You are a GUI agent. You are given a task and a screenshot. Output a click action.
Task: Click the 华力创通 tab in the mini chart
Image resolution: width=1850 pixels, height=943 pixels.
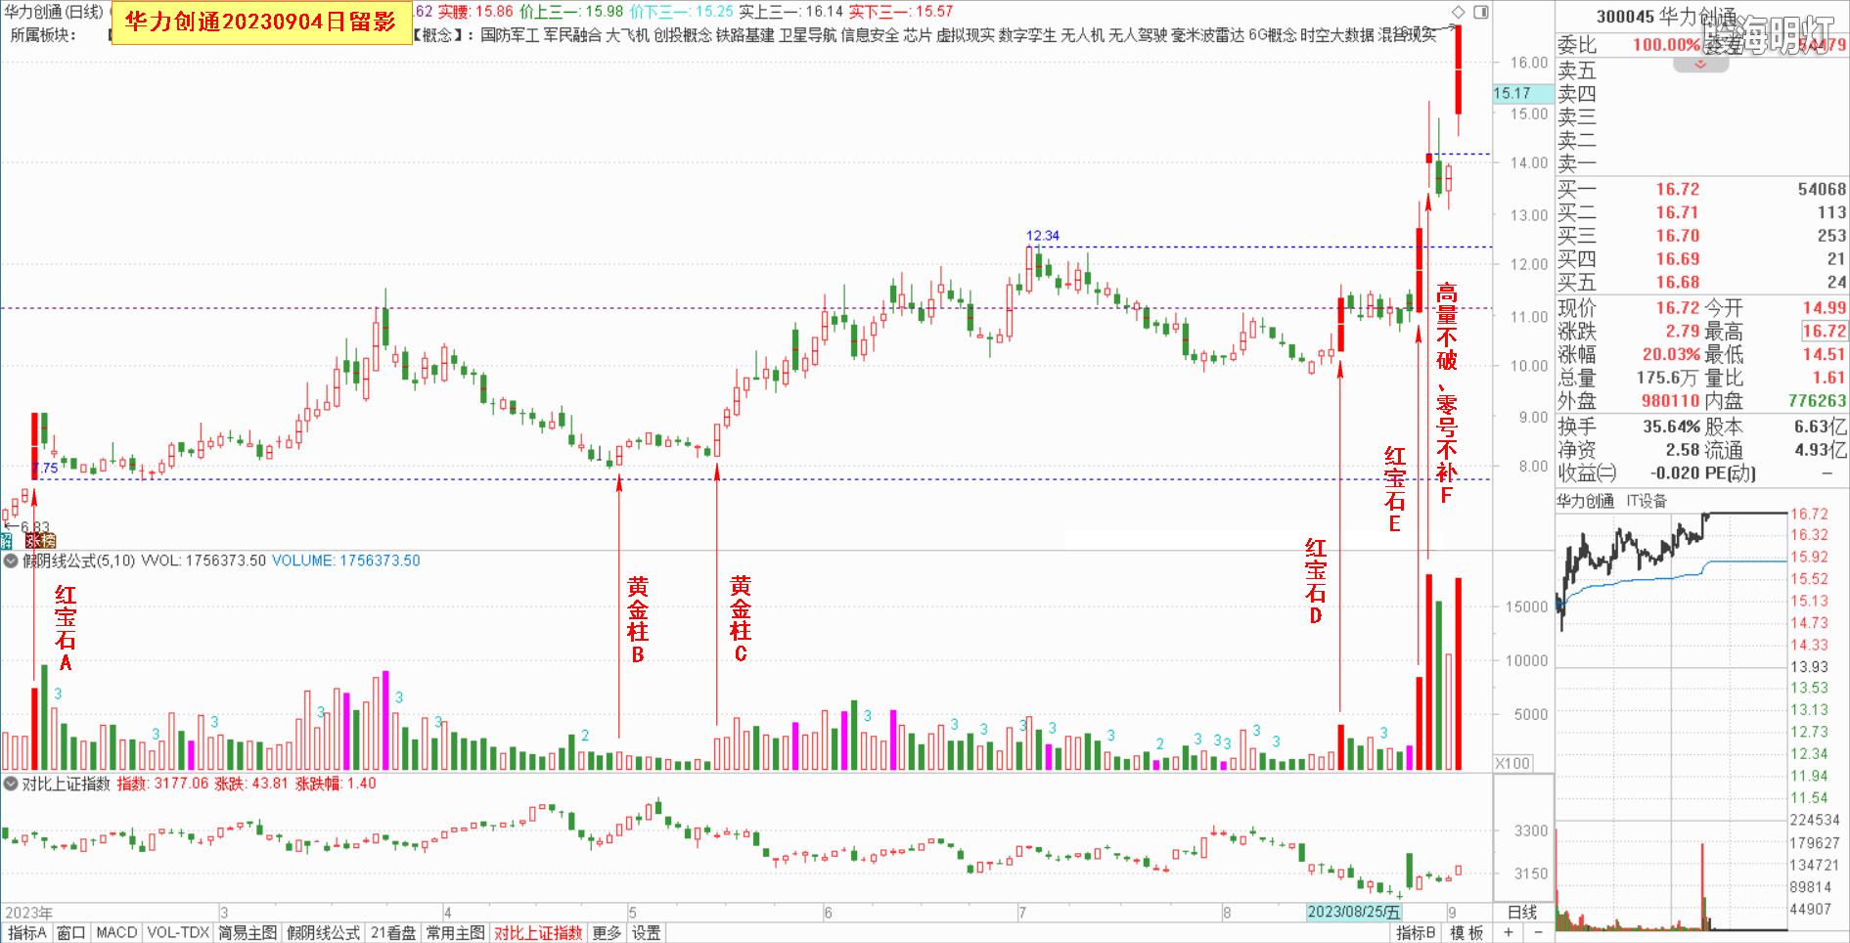coord(1585,501)
